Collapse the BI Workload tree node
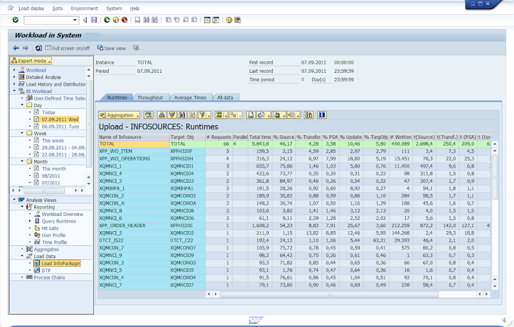The height and width of the screenshot is (327, 514). coord(15,91)
